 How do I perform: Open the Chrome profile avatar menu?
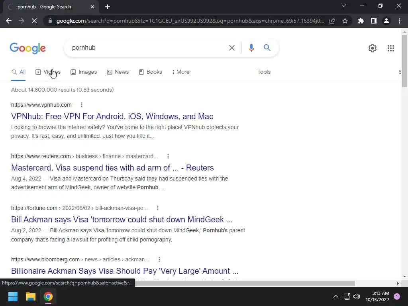coord(386,21)
